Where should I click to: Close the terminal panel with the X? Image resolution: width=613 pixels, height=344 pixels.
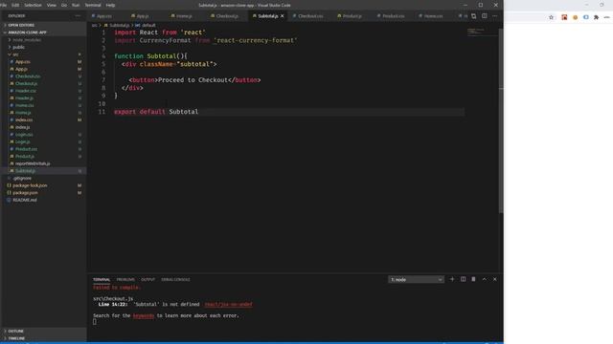(495, 279)
